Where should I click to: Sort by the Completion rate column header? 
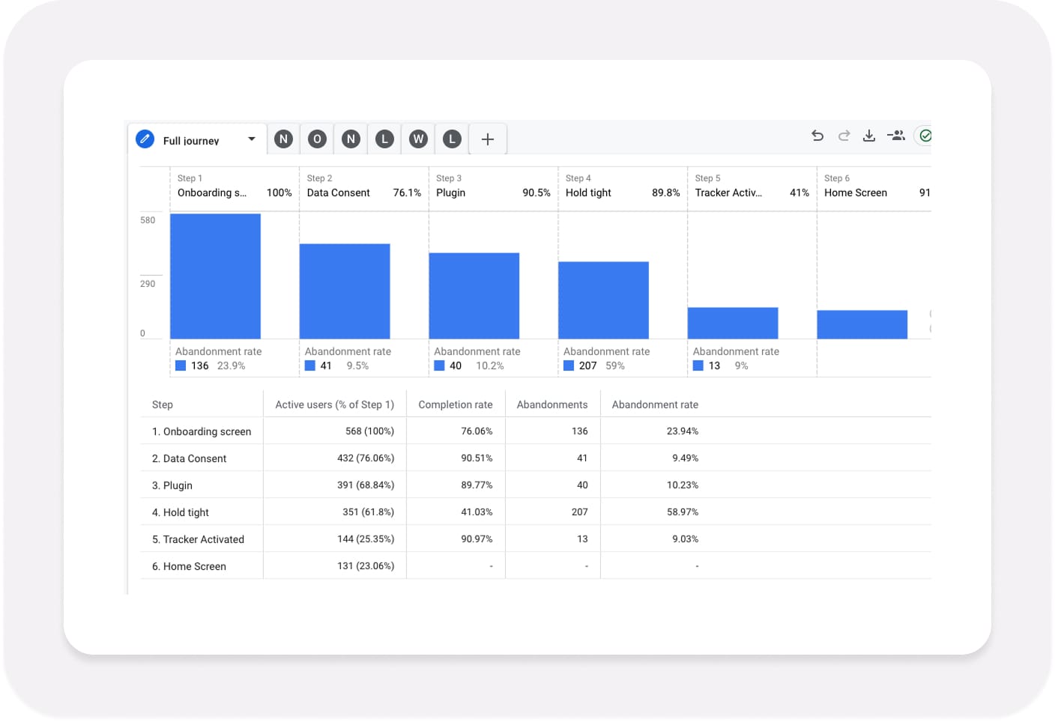click(455, 404)
